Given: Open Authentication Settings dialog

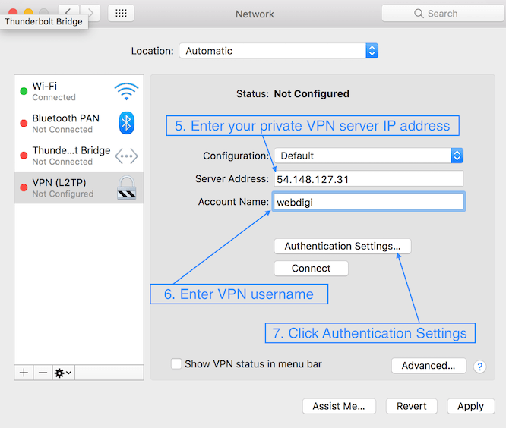Looking at the screenshot, I should tap(342, 246).
